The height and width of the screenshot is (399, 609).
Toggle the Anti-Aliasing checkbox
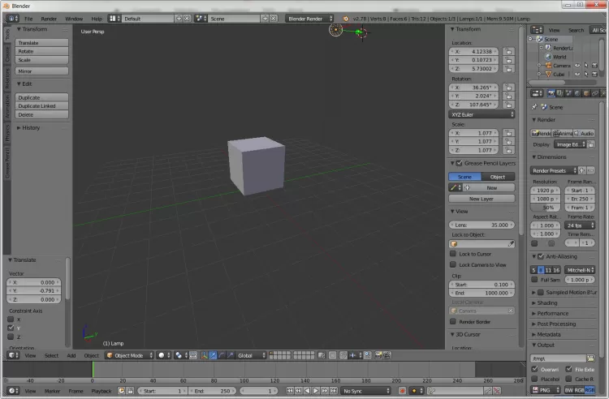pyautogui.click(x=541, y=257)
